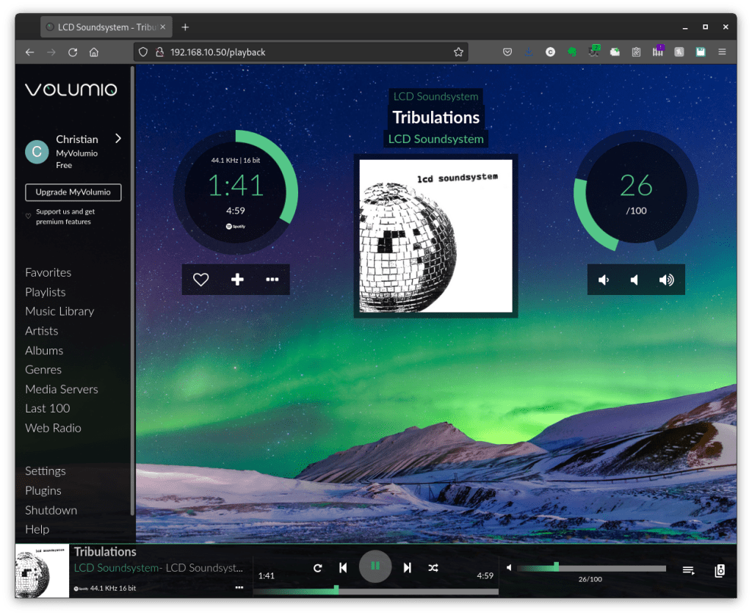Go back to the previous track
The width and height of the screenshot is (752, 615).
(x=343, y=567)
